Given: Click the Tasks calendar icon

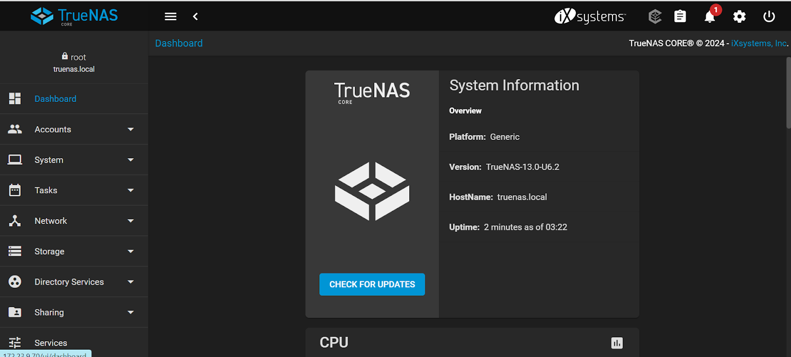Looking at the screenshot, I should [x=15, y=190].
